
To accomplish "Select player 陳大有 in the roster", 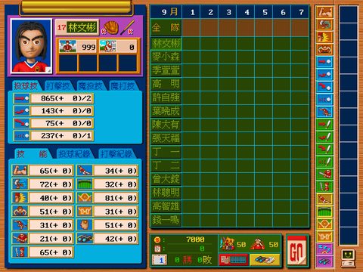I will [166, 125].
